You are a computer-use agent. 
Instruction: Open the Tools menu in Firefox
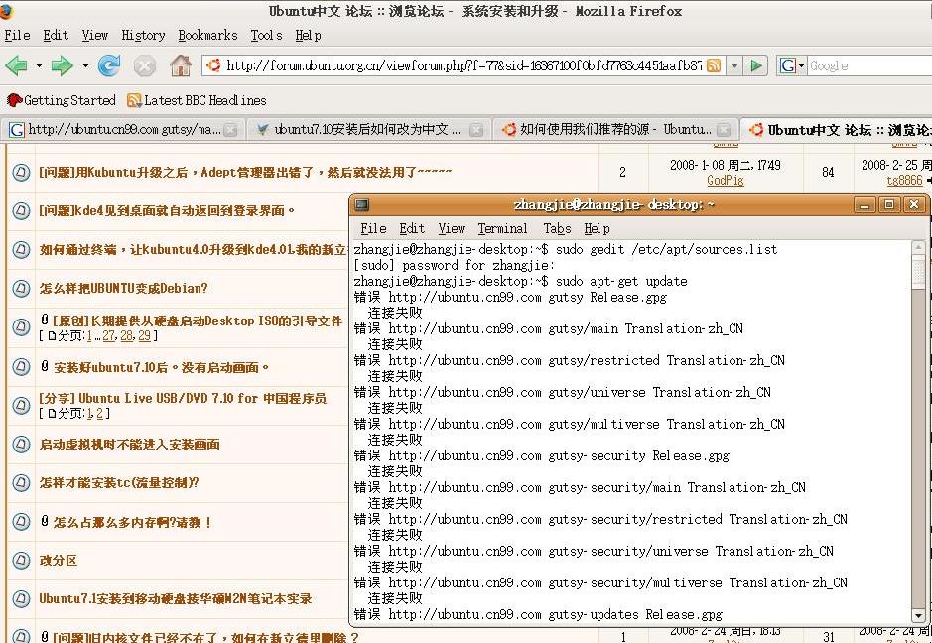tap(266, 36)
